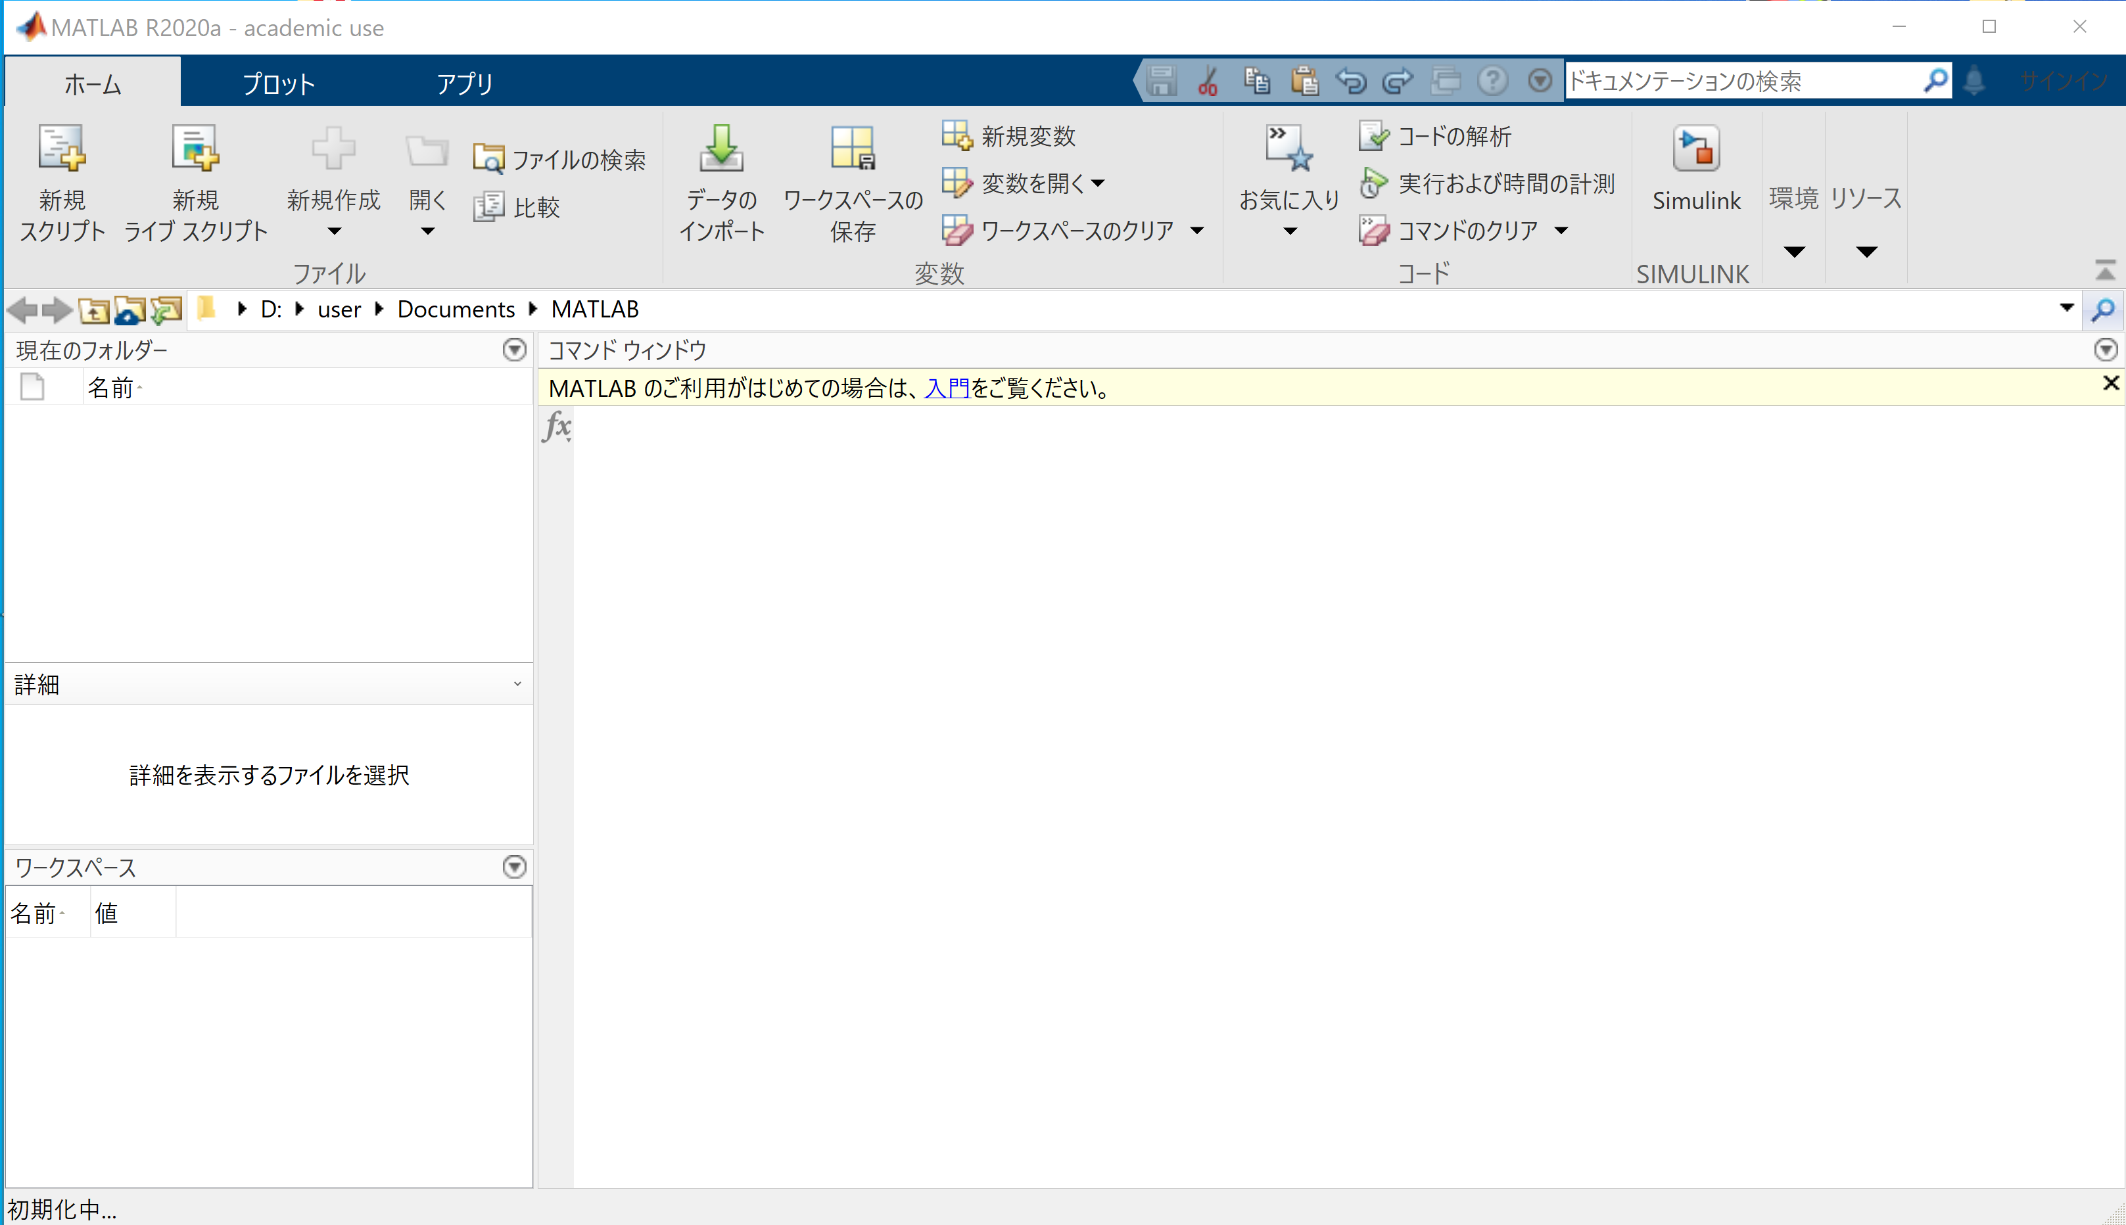Click the documentation search magnifier icon
The width and height of the screenshot is (2126, 1225).
[x=1935, y=81]
